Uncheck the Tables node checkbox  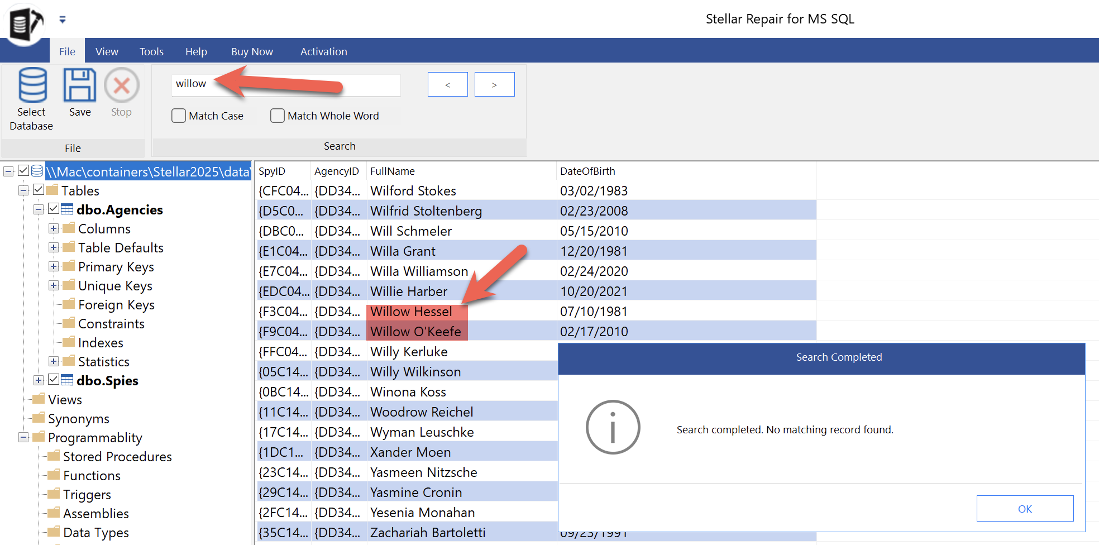(x=39, y=190)
